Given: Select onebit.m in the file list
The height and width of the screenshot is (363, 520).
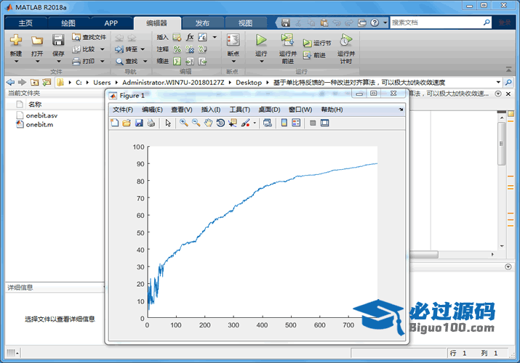Looking at the screenshot, I should 39,124.
